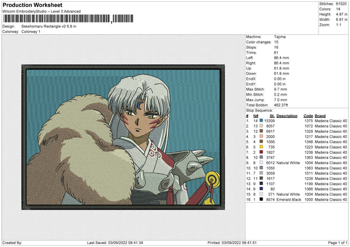Click the Total Bobbin value 462.37ft
This screenshot has height=247, width=350.
(281, 105)
